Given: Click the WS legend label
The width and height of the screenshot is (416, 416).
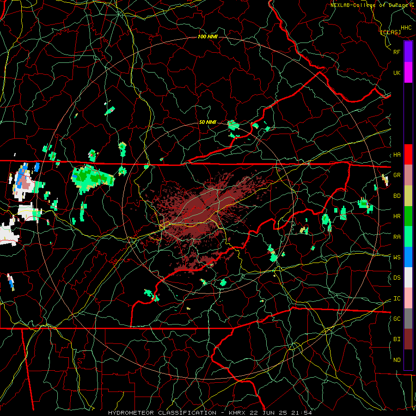Looking at the screenshot, I should click(397, 257).
